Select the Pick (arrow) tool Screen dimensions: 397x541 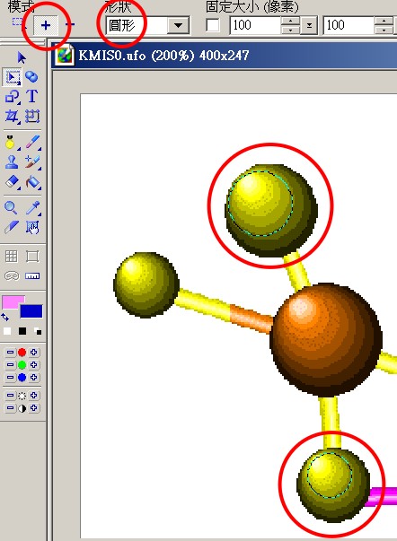click(x=22, y=57)
